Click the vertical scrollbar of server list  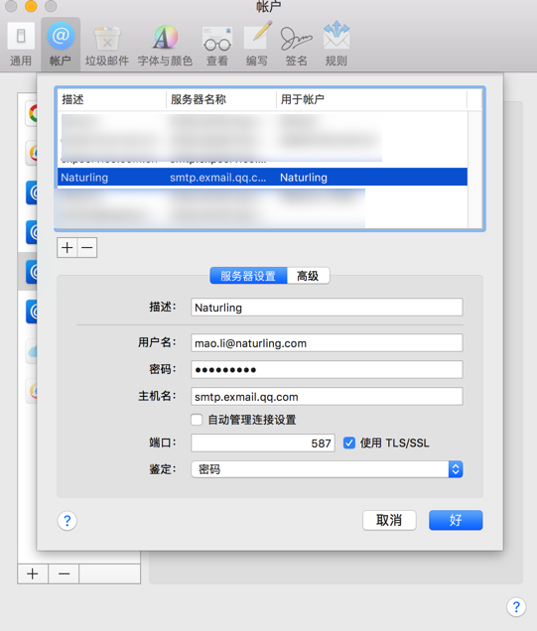(474, 169)
